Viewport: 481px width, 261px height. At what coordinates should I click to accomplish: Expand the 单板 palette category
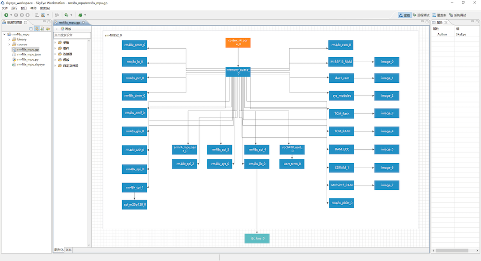click(55, 42)
